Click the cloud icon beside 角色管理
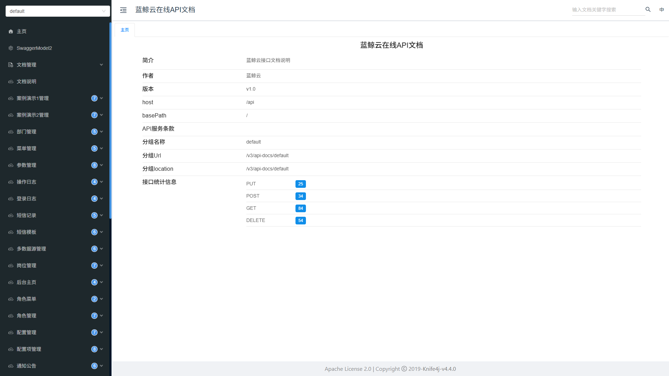 (11, 316)
